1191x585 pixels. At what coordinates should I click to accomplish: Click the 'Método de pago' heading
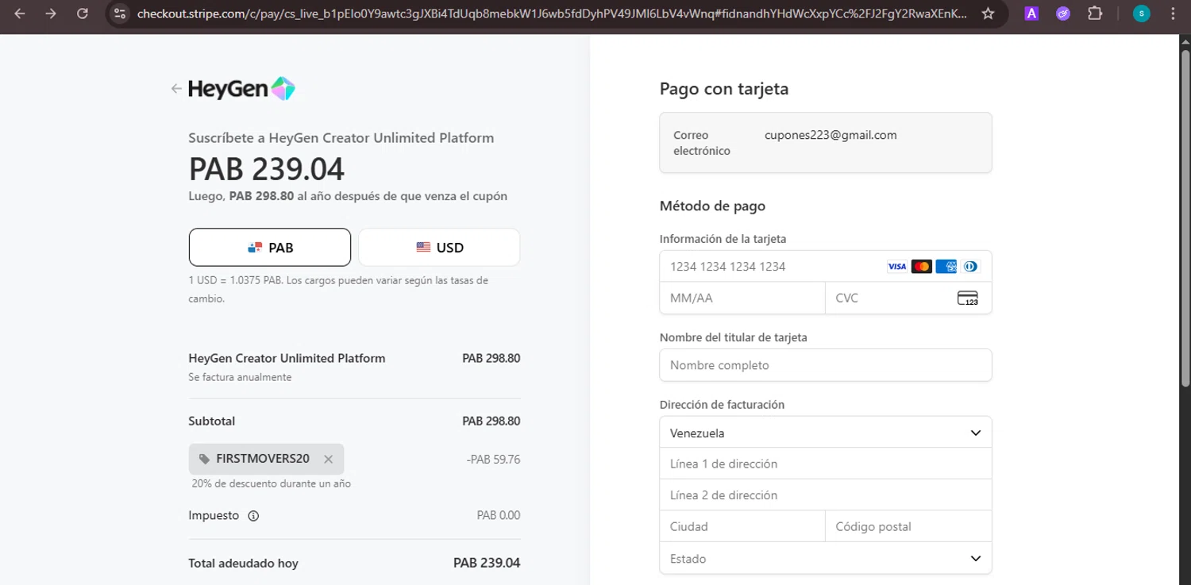[x=712, y=206]
